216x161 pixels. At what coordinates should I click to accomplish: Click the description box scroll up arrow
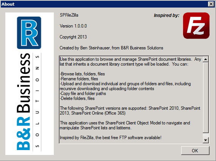[205, 59]
